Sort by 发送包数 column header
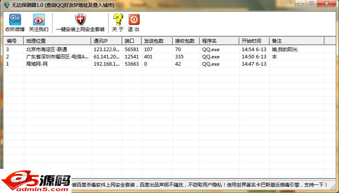This screenshot has height=193, width=339. point(157,41)
